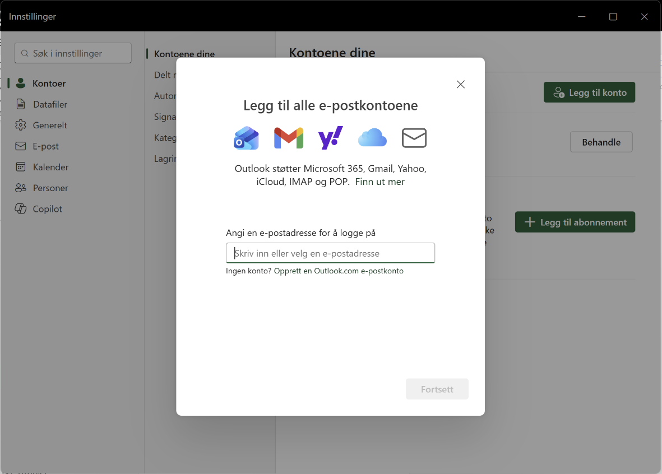
Task: Click the Personer people icon
Action: (x=20, y=188)
